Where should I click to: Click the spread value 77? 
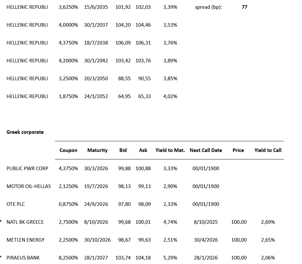pyautogui.click(x=245, y=7)
